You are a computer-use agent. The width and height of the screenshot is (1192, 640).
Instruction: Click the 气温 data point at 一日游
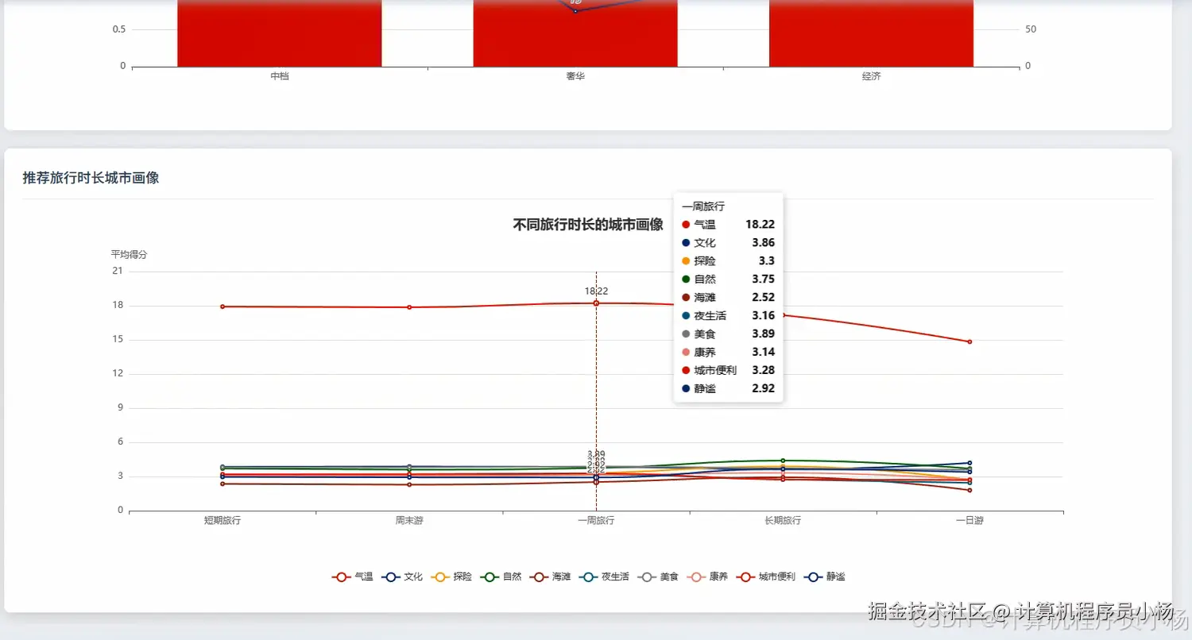(969, 341)
